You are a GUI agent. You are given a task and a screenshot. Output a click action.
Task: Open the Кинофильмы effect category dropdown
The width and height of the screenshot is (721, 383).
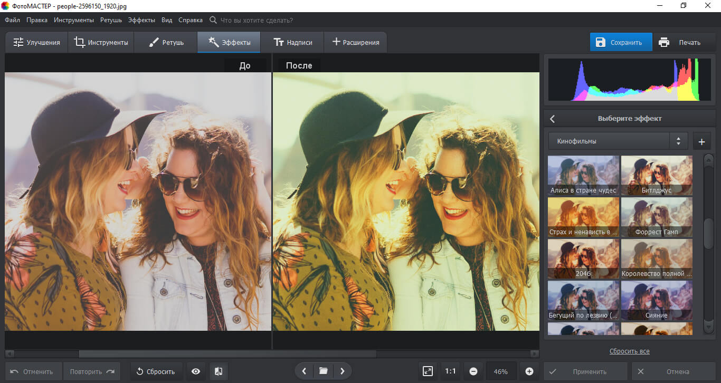618,141
